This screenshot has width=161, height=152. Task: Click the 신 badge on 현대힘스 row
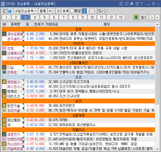pos(4,82)
